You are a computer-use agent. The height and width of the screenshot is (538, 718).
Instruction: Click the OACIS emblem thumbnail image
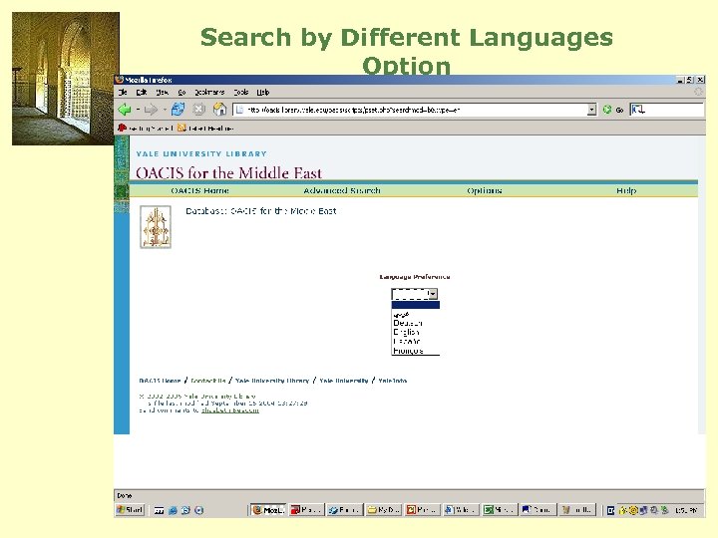(156, 227)
